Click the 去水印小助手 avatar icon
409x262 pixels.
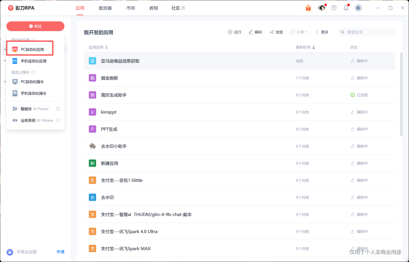point(92,146)
